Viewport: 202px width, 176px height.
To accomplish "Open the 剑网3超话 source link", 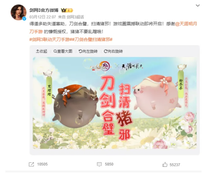I will [x=75, y=17].
